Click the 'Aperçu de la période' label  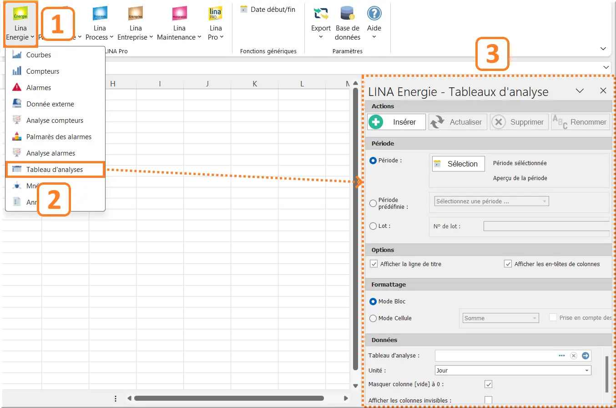[520, 178]
